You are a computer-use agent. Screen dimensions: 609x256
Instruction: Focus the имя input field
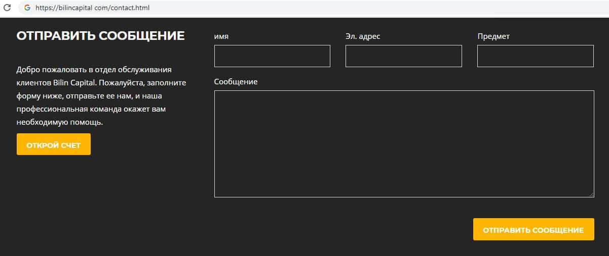272,56
